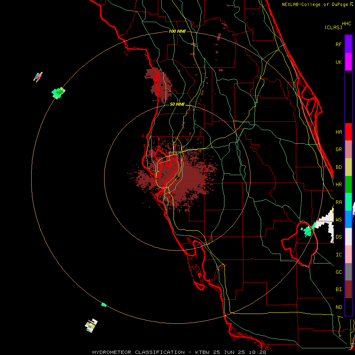
Task: Click the RF purple legend swatch
Action: pos(348,44)
